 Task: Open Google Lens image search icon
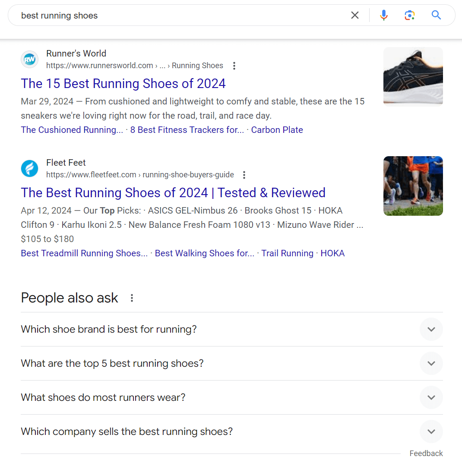410,15
